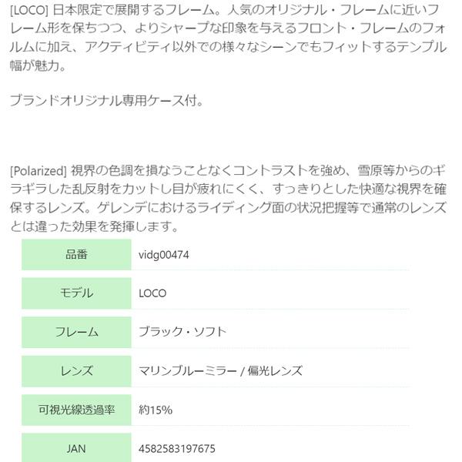Click the マリンブルーミラー / 偏光レンズ value
462x462 pixels.
[x=220, y=371]
